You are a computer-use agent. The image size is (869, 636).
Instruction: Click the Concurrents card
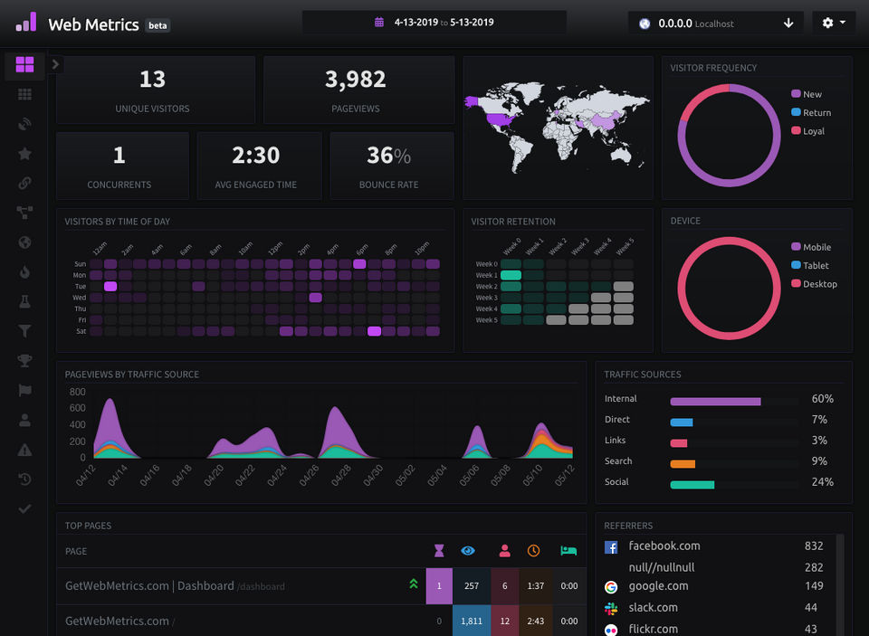click(x=122, y=166)
